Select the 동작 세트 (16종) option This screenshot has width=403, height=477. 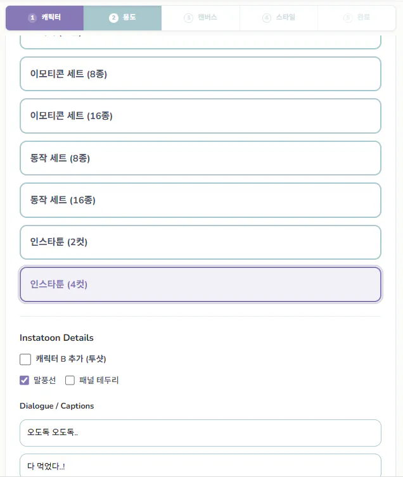200,200
